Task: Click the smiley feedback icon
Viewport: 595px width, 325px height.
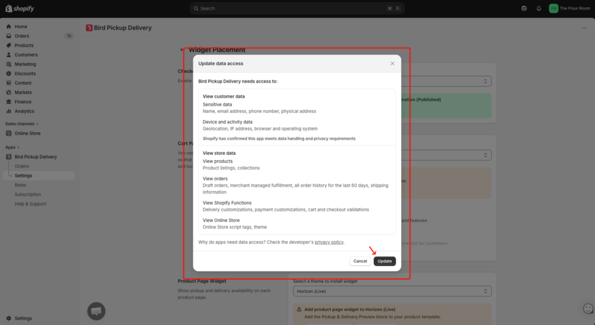Action: [588, 309]
